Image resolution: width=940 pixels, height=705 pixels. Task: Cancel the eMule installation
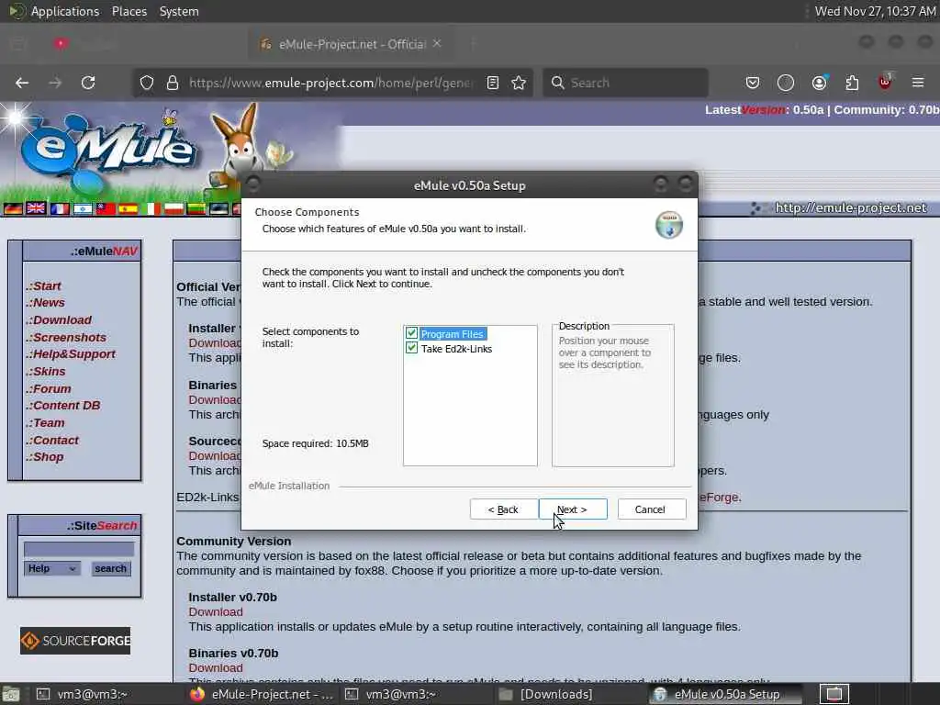651,509
